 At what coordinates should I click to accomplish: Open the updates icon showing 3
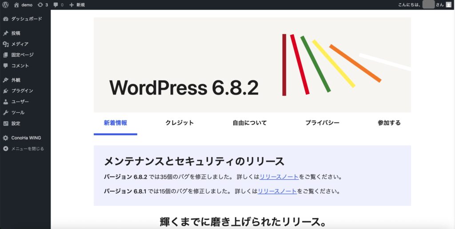(40, 4)
